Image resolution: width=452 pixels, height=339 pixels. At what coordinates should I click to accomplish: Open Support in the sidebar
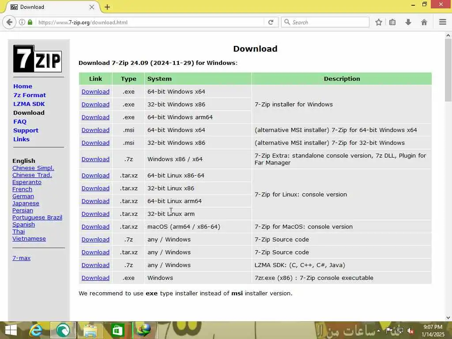26,130
